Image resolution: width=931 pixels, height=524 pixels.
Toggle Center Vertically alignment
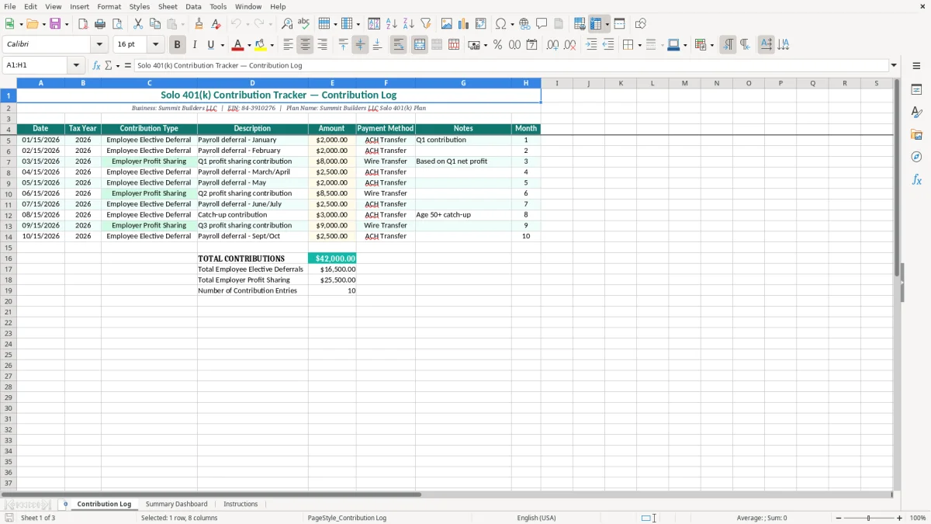(x=360, y=45)
